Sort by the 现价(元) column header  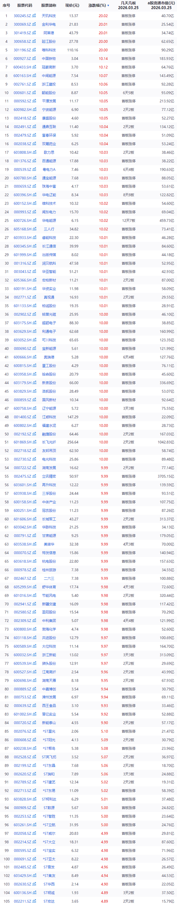pyautogui.click(x=72, y=6)
